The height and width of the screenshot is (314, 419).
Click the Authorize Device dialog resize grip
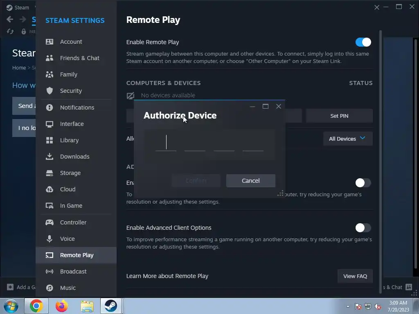click(280, 193)
